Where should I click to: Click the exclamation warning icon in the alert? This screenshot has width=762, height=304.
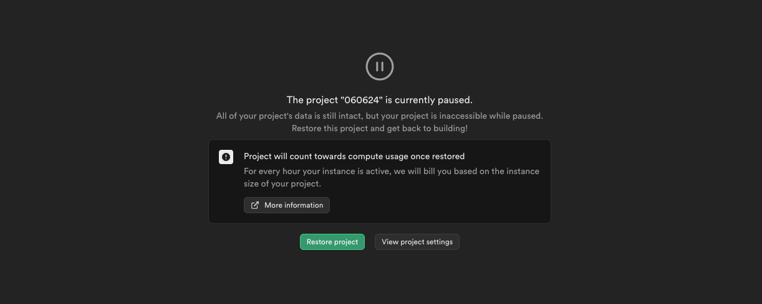226,157
